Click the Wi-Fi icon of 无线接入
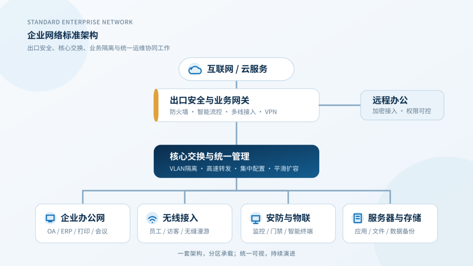 coord(152,218)
